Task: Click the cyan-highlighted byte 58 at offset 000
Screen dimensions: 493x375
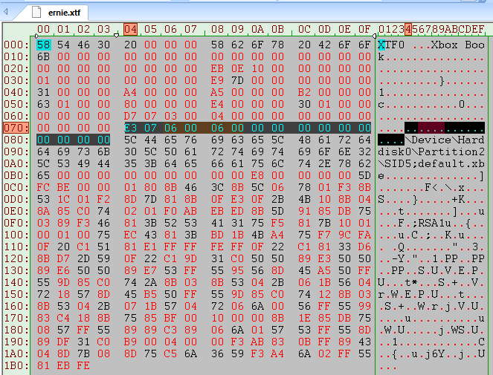Action: tap(43, 45)
